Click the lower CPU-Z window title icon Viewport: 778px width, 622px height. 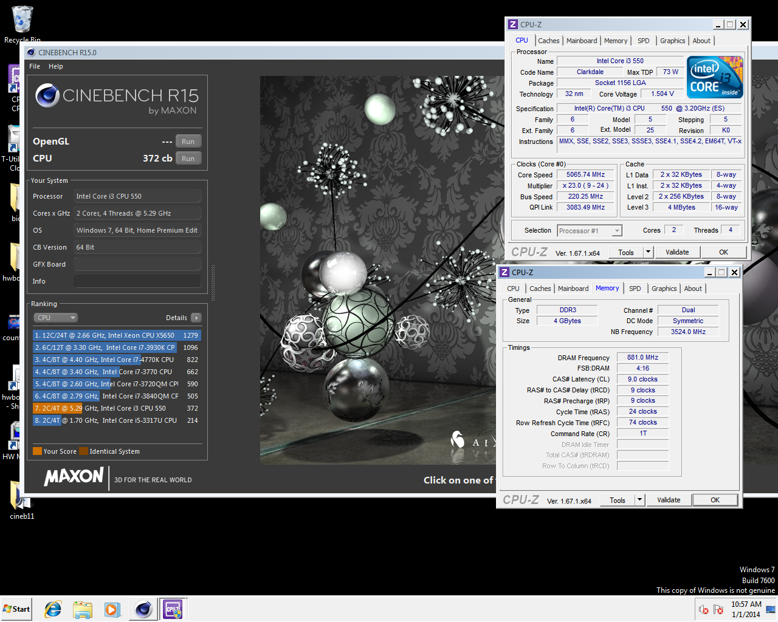[x=504, y=272]
